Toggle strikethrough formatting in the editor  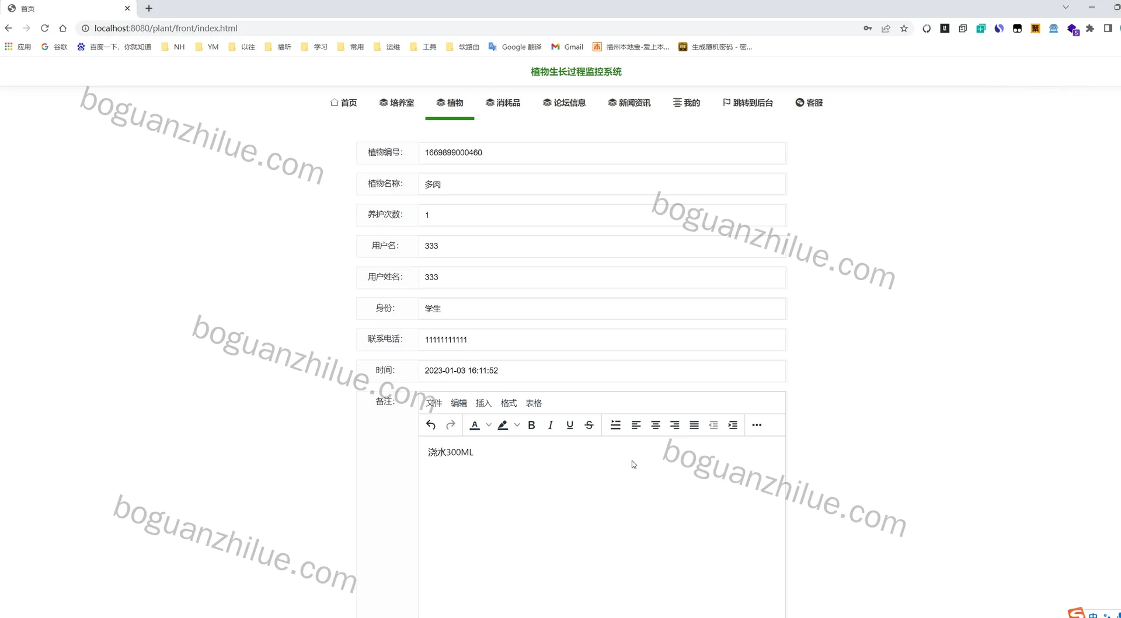click(589, 425)
